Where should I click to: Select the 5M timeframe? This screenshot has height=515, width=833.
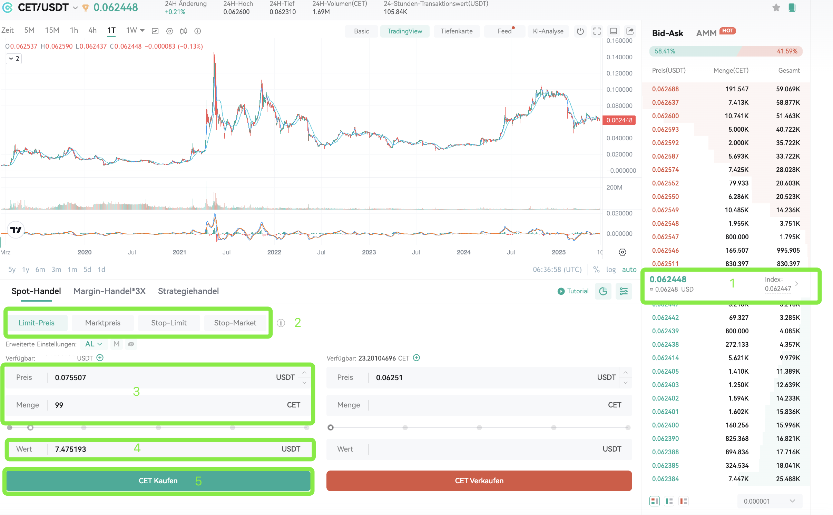pos(29,30)
